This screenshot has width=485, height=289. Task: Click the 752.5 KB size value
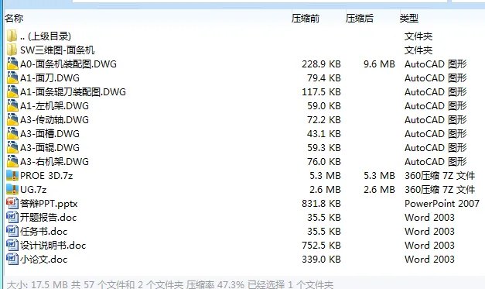(x=321, y=246)
